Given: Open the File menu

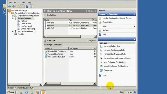Looking at the screenshot, I should pos(10,2).
